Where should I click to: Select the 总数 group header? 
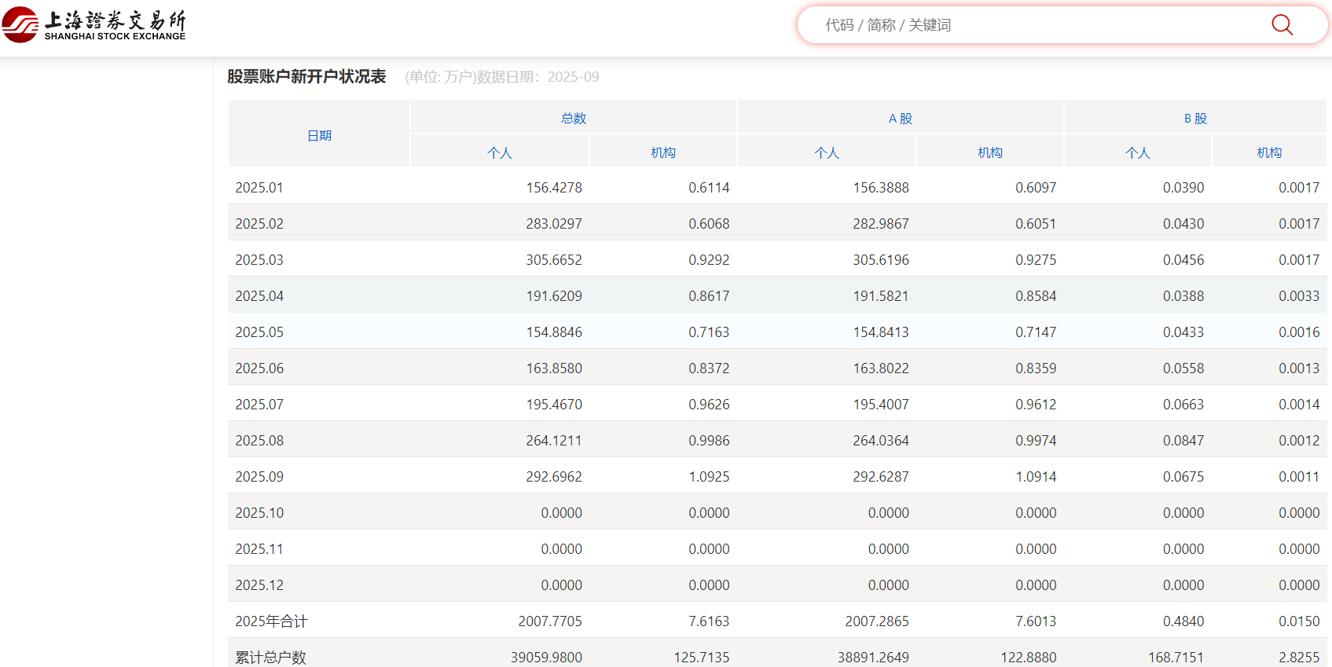coord(574,119)
